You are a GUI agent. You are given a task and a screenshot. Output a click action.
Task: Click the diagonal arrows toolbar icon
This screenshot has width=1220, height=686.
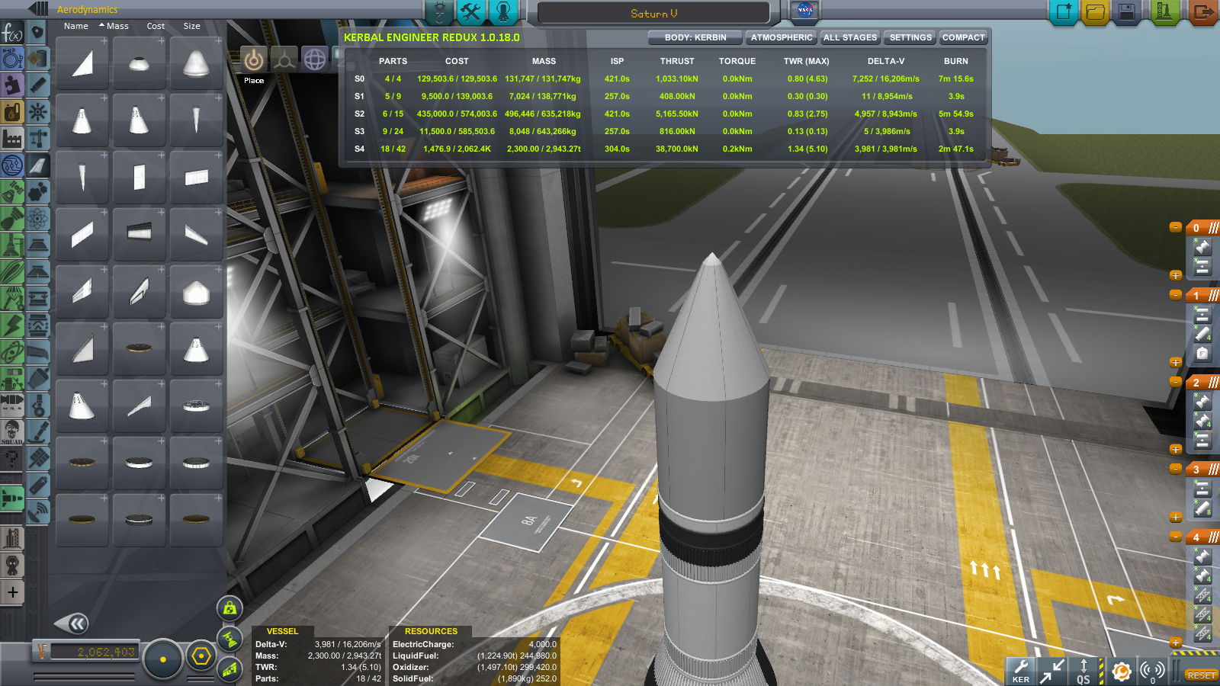(x=1052, y=671)
